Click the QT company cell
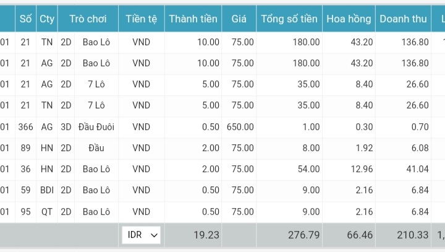The height and width of the screenshot is (252, 445). 47,211
